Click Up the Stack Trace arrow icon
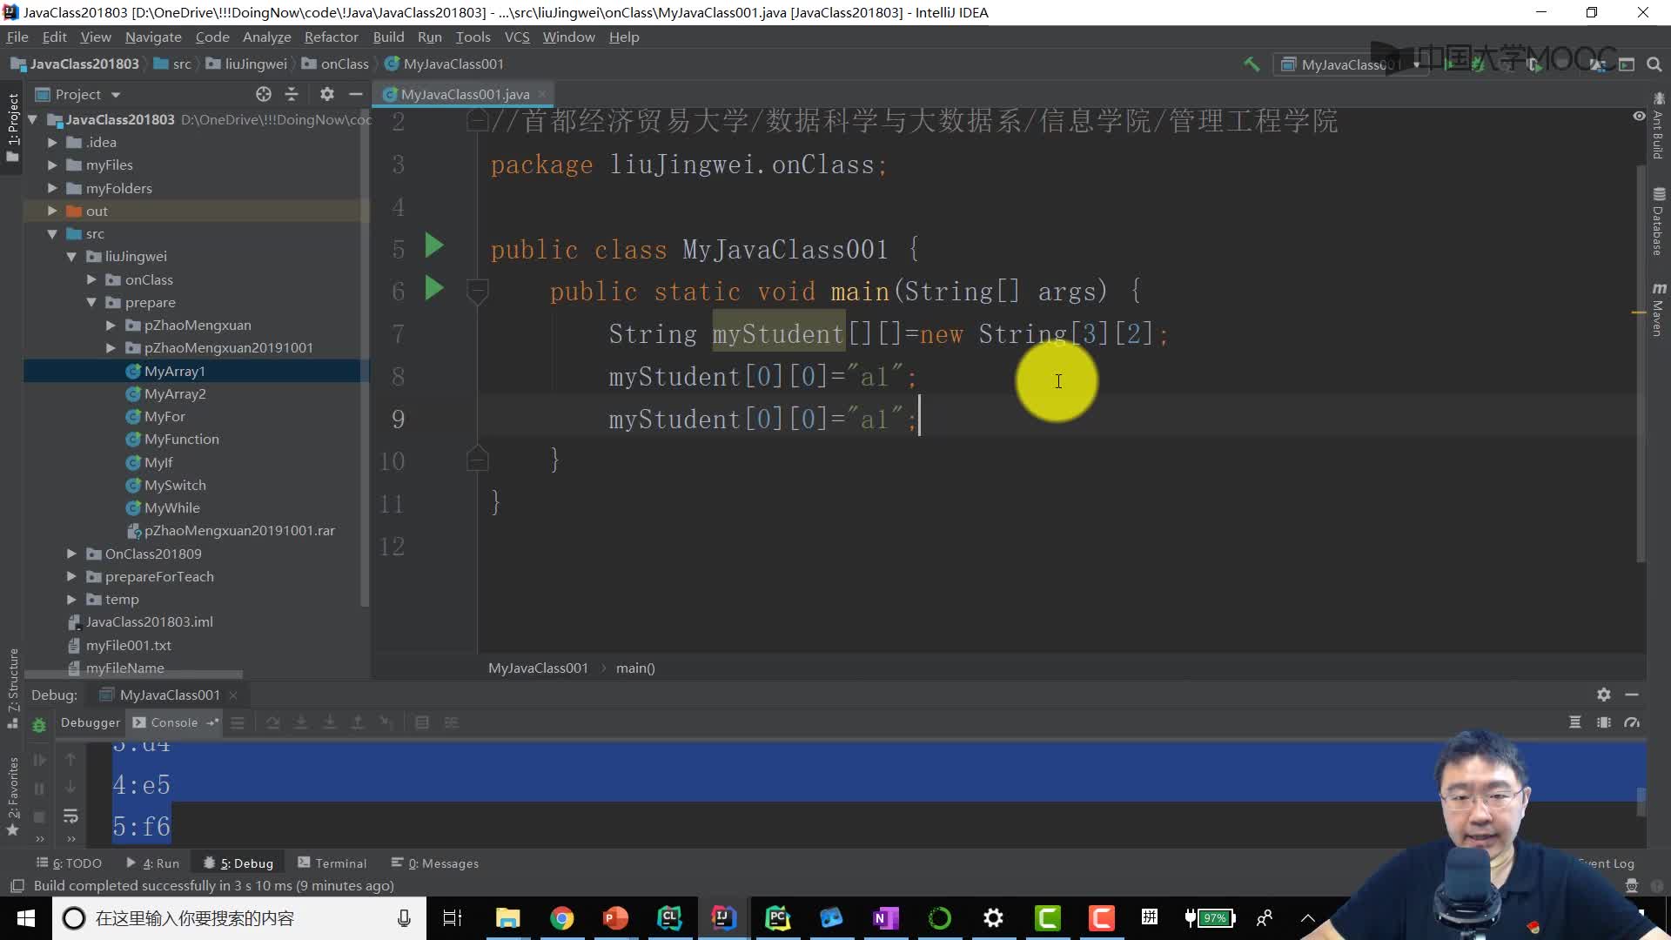The image size is (1671, 940). click(x=70, y=760)
